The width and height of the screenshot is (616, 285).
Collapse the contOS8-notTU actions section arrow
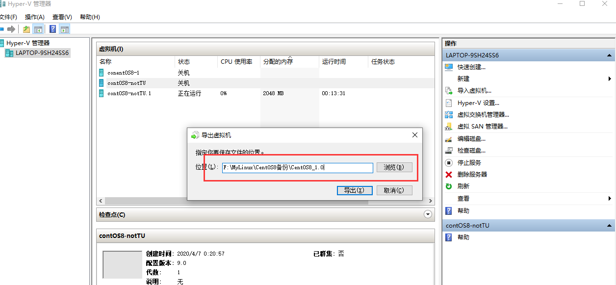pyautogui.click(x=609, y=226)
